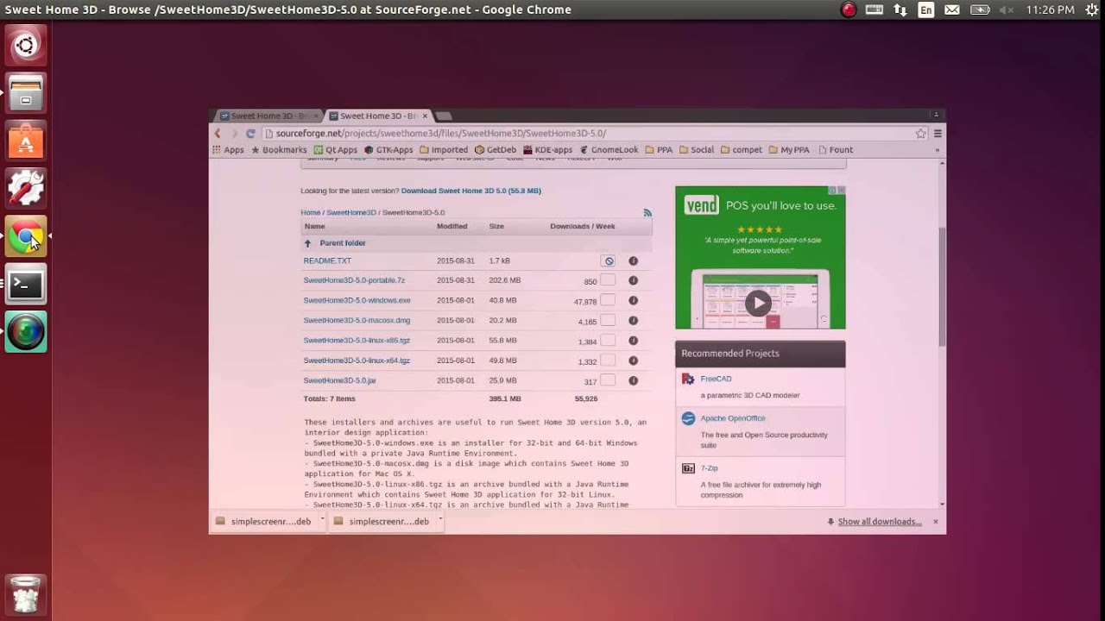Open the GetDeb bookmark

(496, 150)
